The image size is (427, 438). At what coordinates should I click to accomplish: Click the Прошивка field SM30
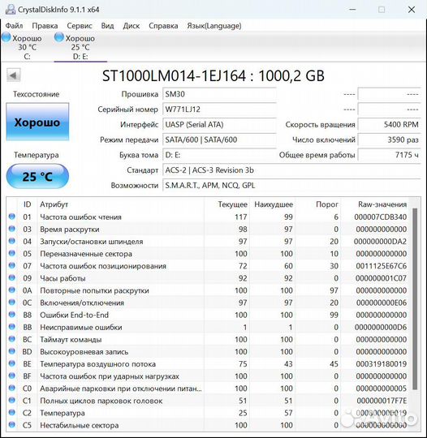point(219,94)
